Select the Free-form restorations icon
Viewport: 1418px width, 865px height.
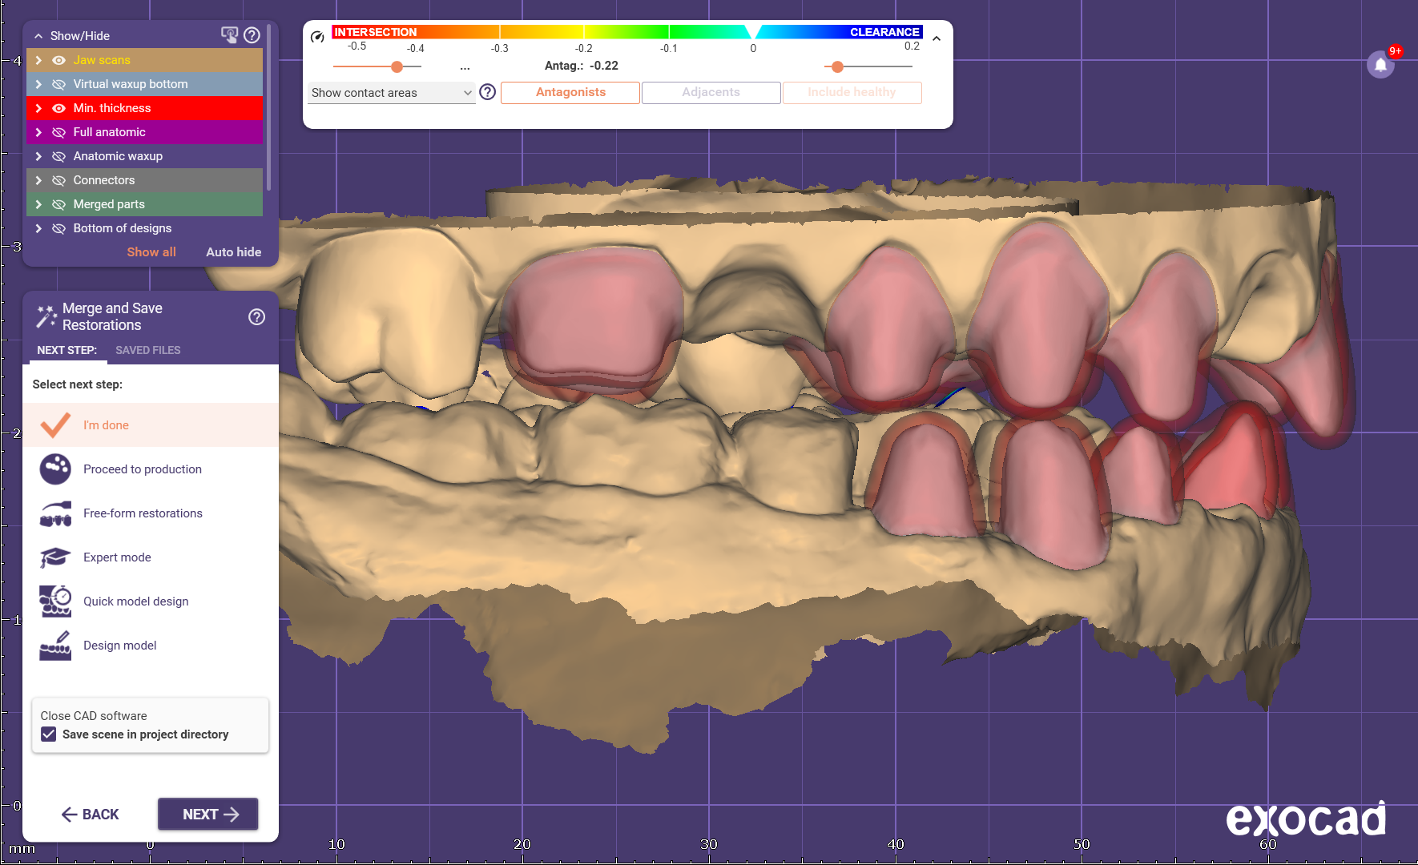pos(55,513)
